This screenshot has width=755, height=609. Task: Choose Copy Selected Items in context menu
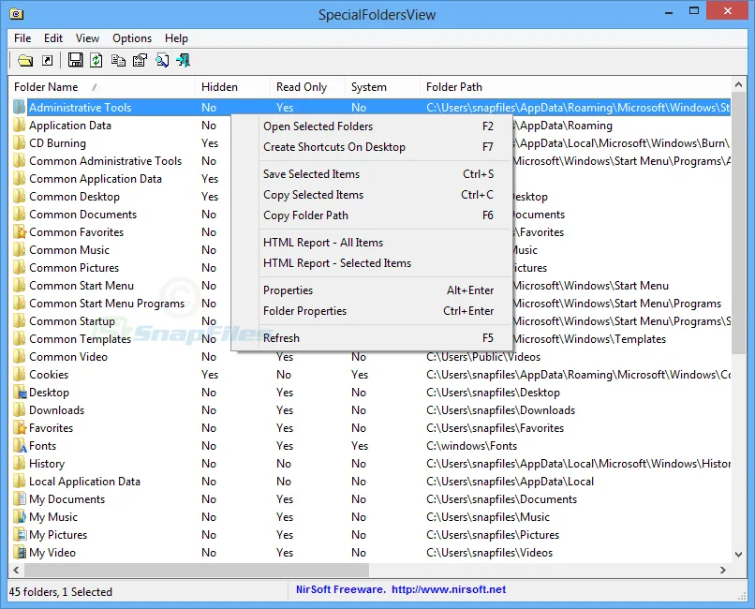coord(371,195)
